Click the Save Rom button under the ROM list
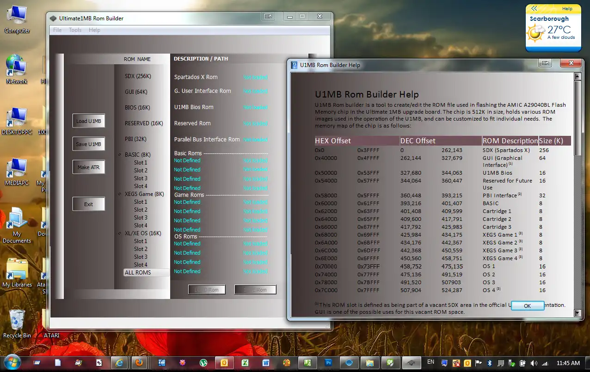The width and height of the screenshot is (590, 372). tap(255, 290)
